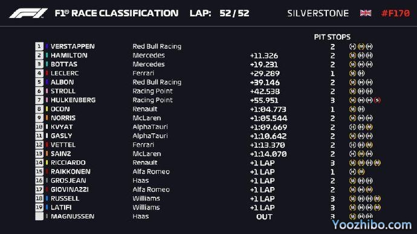The height and width of the screenshot is (234, 417).
Task: Select the RAIKKONEN driver row
Action: pos(207,172)
